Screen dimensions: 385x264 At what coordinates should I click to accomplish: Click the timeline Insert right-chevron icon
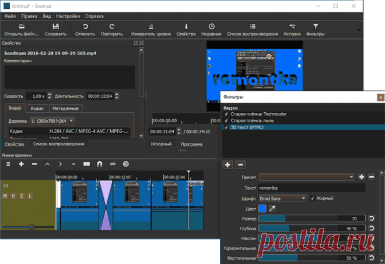click(x=61, y=164)
